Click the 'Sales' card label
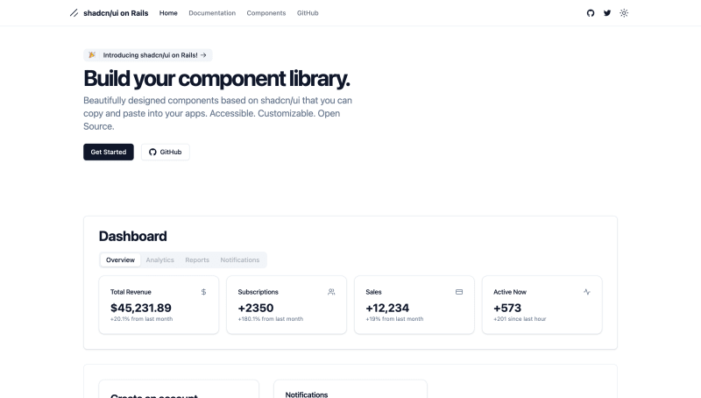This screenshot has width=701, height=398. tap(373, 292)
